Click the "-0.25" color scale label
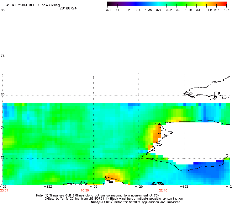Screen dimensions: 232x204 click(168, 10)
